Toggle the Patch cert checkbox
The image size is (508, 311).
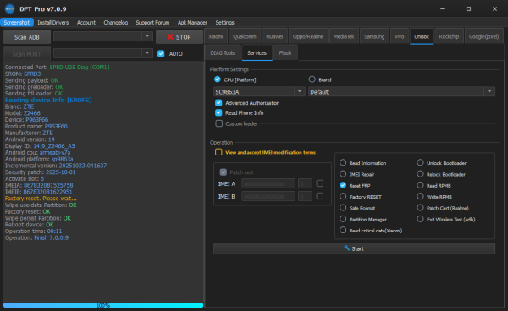click(224, 172)
